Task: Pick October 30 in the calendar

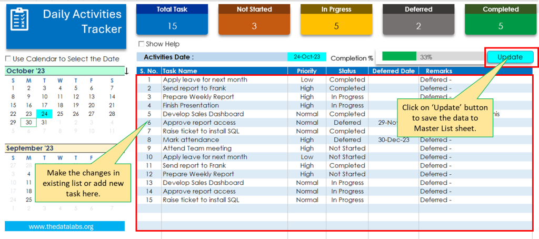Action: pyautogui.click(x=29, y=123)
